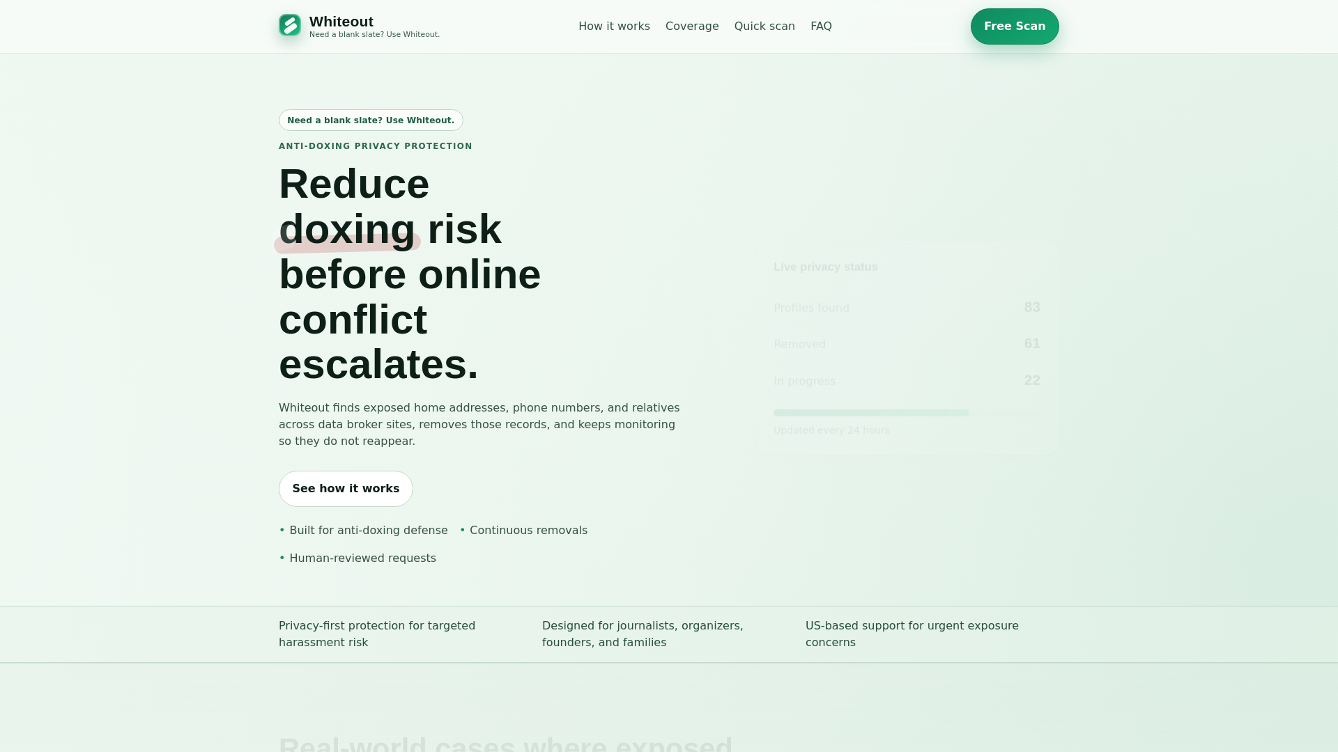Open the How it works nav link

coord(614,26)
